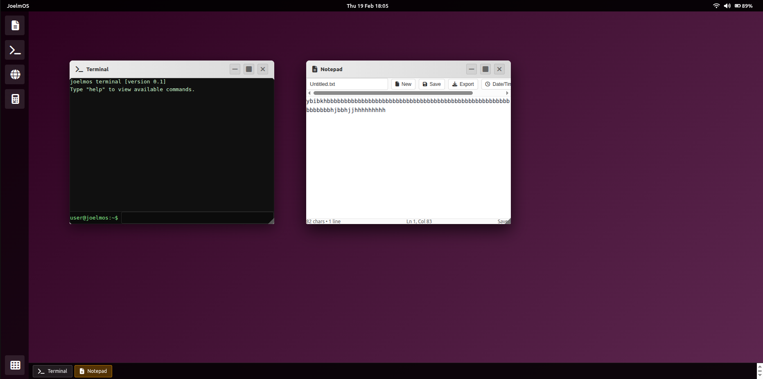
Task: Open the app grid launcher
Action: 15,365
